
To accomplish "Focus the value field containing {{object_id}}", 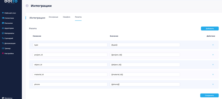I will click(x=145, y=65).
